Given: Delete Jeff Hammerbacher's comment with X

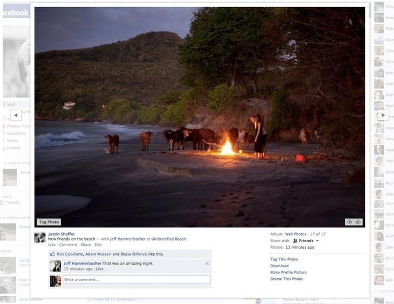Looking at the screenshot, I should click(207, 263).
